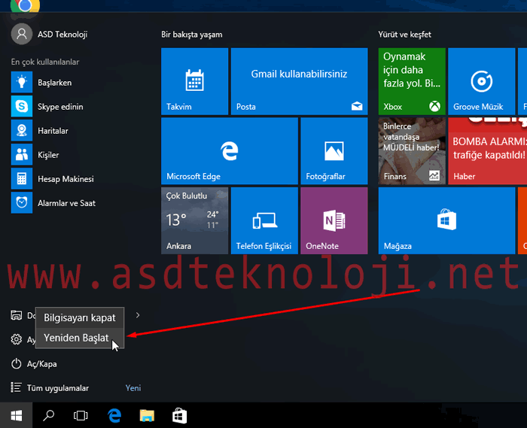The width and height of the screenshot is (527, 428).
Task: Launch the OneNote tile
Action: pyautogui.click(x=334, y=220)
